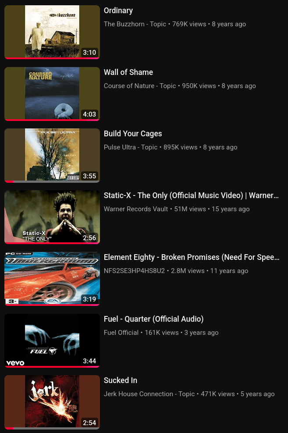The width and height of the screenshot is (288, 433).
Task: Click the Fuel Quarter vevo thumbnail
Action: click(x=52, y=341)
